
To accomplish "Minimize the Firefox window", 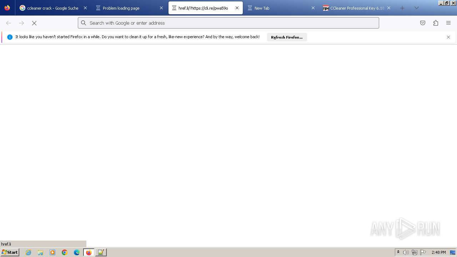I will [x=441, y=3].
